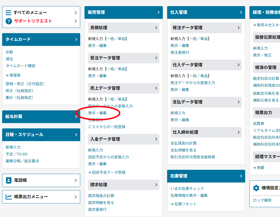This screenshot has width=280, height=217.
Task: Open 表示・編集 under 売上データ管理
Action: click(97, 113)
